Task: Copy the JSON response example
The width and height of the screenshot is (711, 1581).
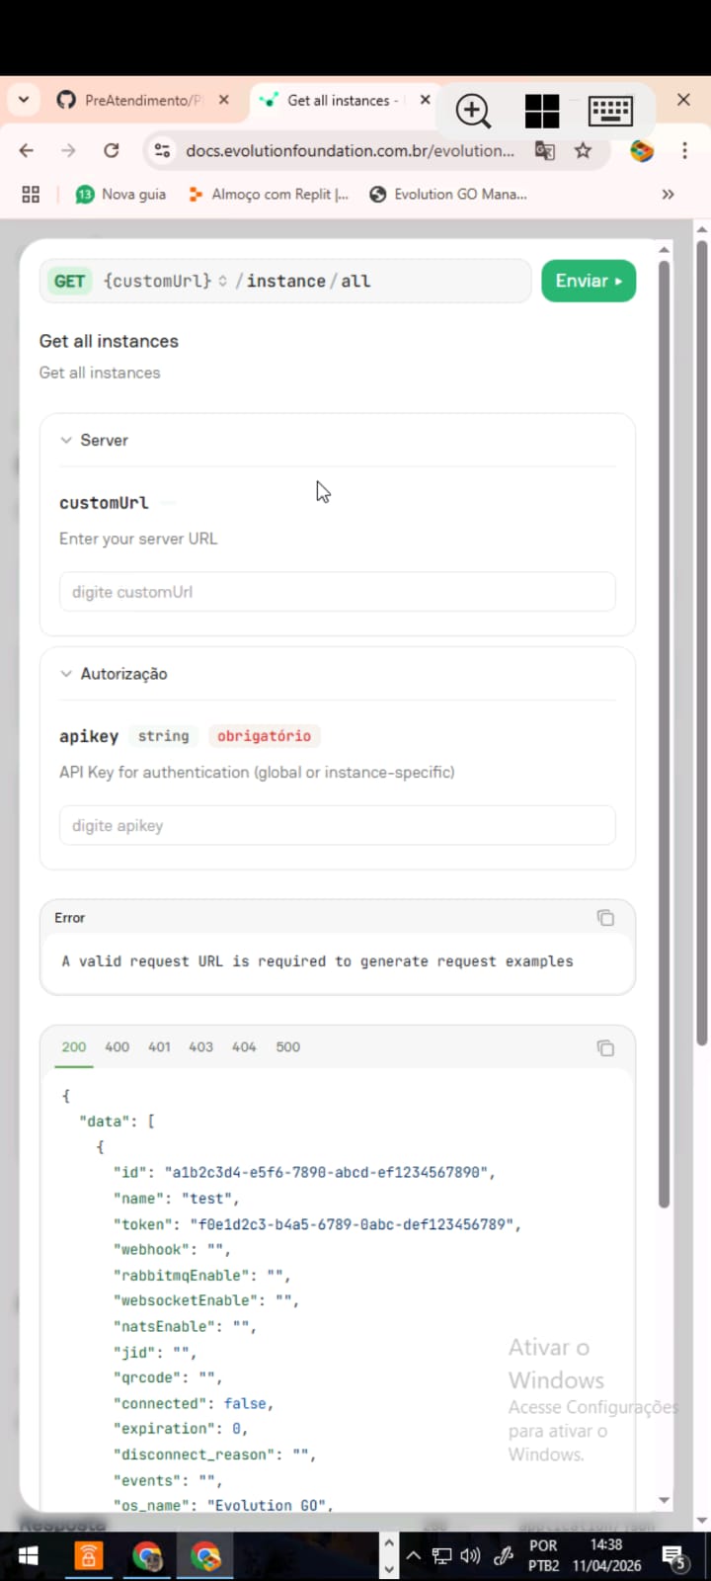Action: (x=605, y=1047)
